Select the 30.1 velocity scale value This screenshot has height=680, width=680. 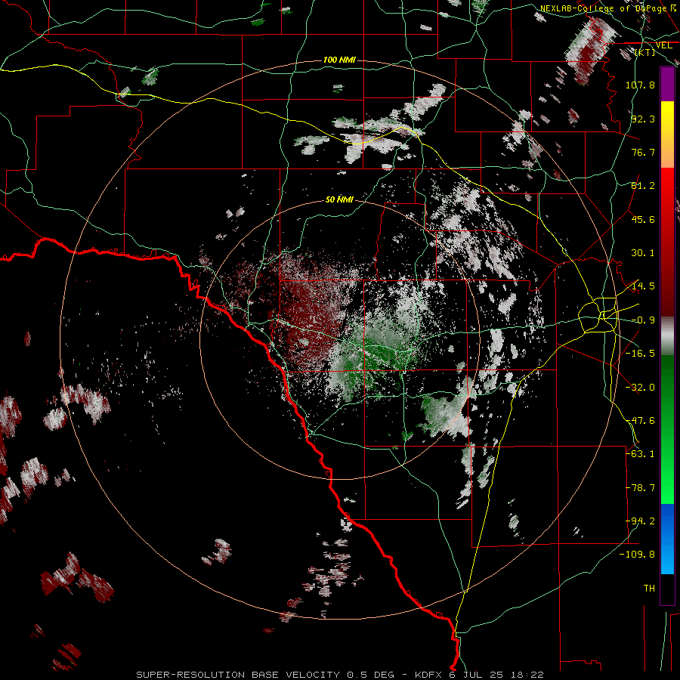(x=643, y=253)
